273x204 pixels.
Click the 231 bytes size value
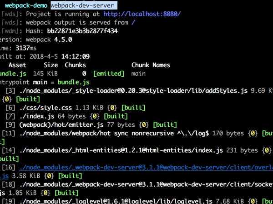click(x=242, y=150)
